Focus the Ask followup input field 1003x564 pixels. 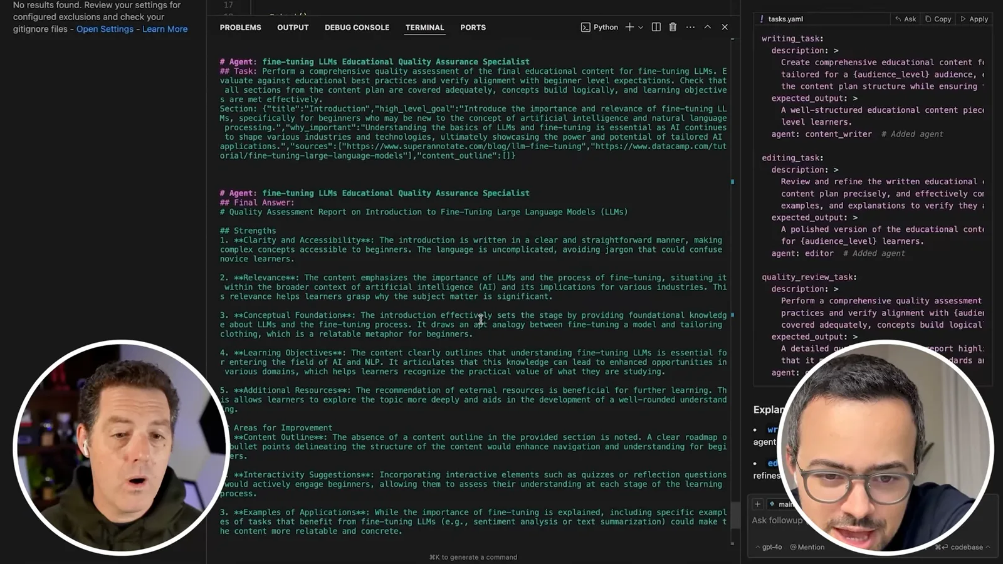pos(777,520)
